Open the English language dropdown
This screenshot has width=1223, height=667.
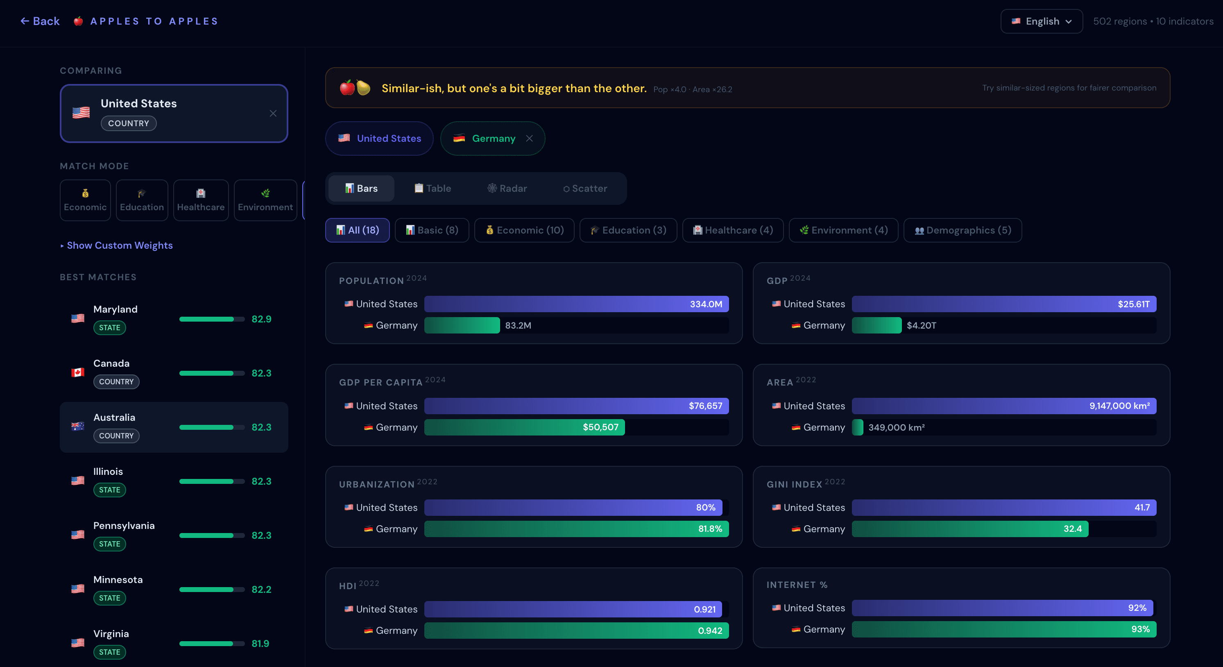(x=1041, y=21)
